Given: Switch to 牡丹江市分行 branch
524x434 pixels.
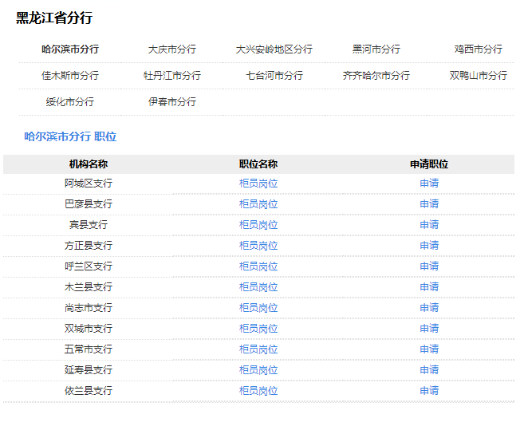Looking at the screenshot, I should (172, 76).
